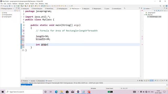
Task: Collapse main method fold on line 6
Action: click(25, 25)
